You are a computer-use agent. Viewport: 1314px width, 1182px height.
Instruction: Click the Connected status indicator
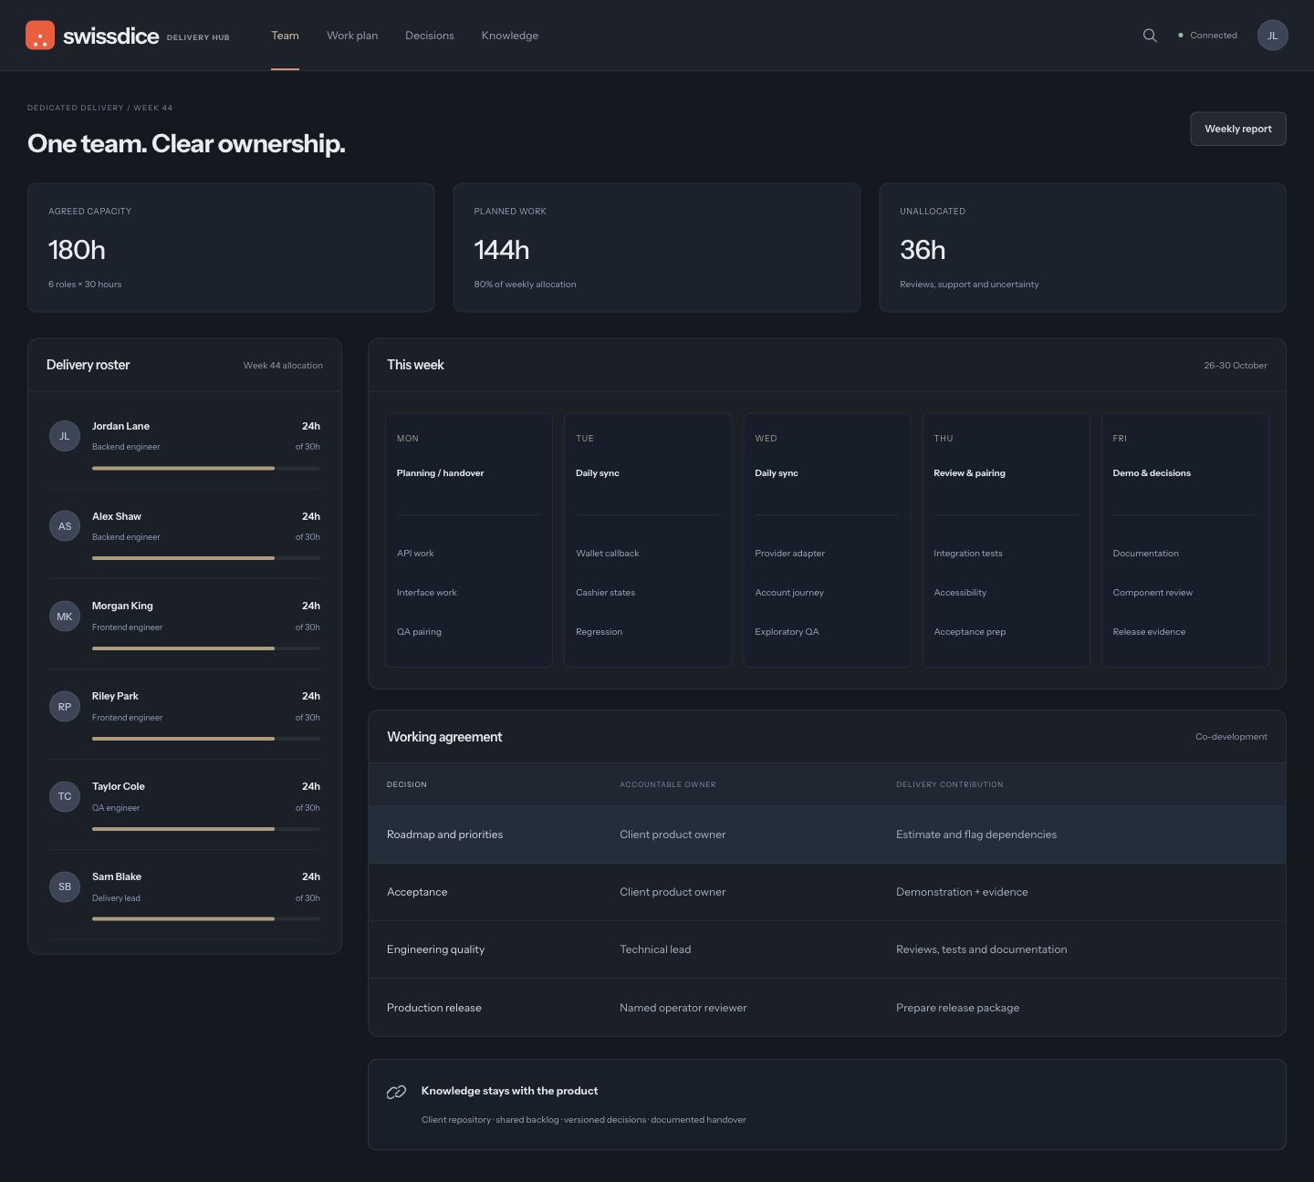(x=1207, y=36)
